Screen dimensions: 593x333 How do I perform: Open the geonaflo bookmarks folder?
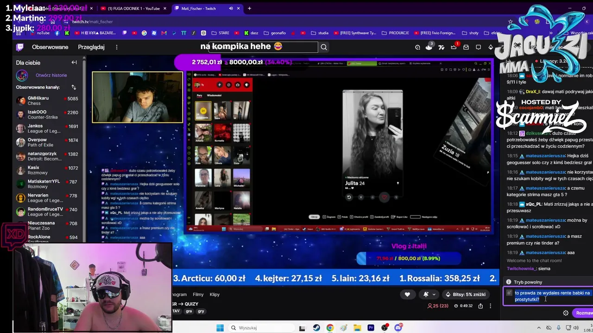pos(275,33)
